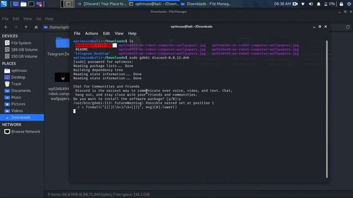Go to parent folder in the File Manager

click(x=26, y=27)
